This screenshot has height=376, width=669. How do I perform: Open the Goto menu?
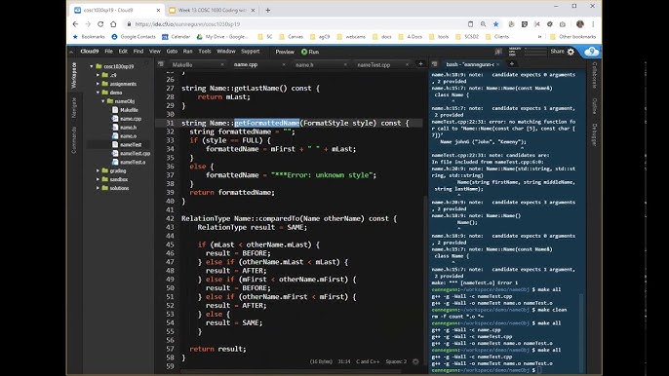[x=172, y=52]
